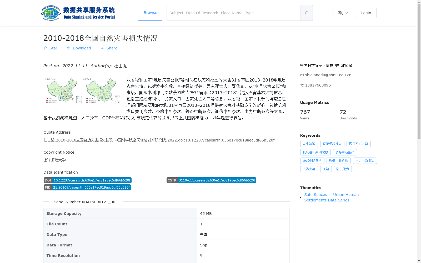Screen dimensions: 421x263
Task: Click the Login button
Action: (x=366, y=13)
